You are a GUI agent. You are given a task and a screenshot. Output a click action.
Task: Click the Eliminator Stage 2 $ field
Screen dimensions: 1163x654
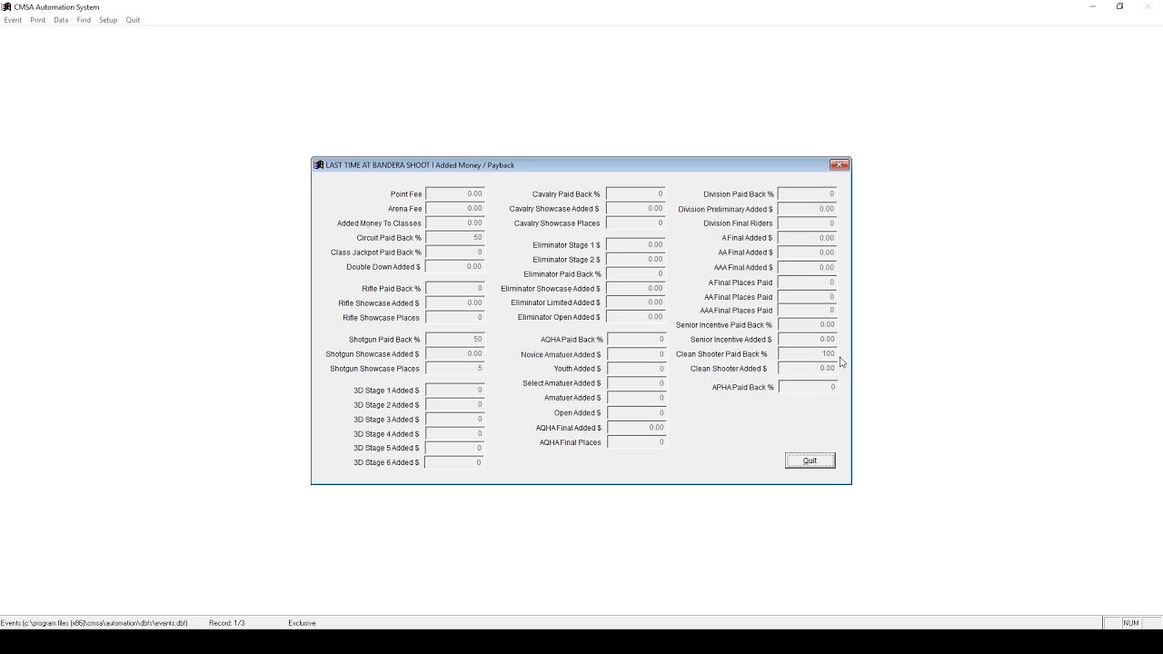(636, 259)
